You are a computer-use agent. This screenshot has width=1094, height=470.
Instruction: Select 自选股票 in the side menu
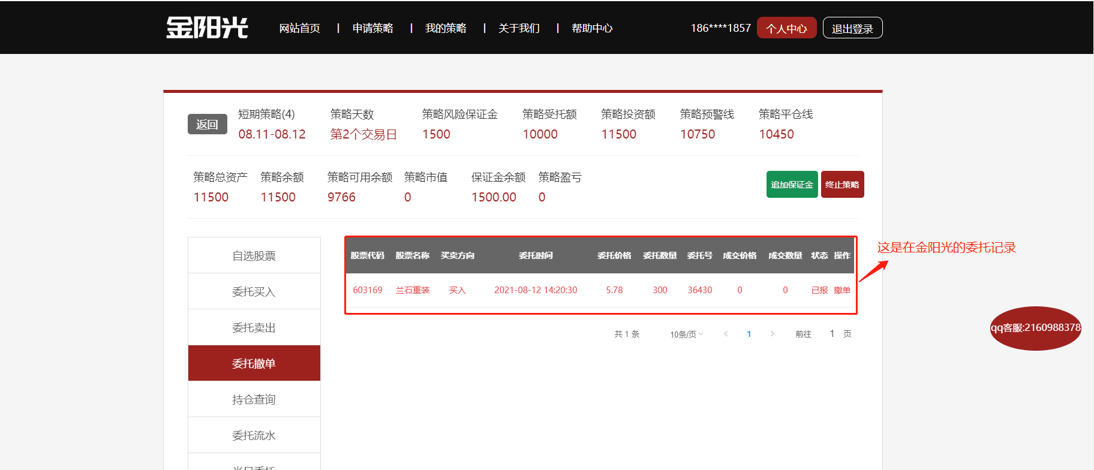click(x=254, y=256)
